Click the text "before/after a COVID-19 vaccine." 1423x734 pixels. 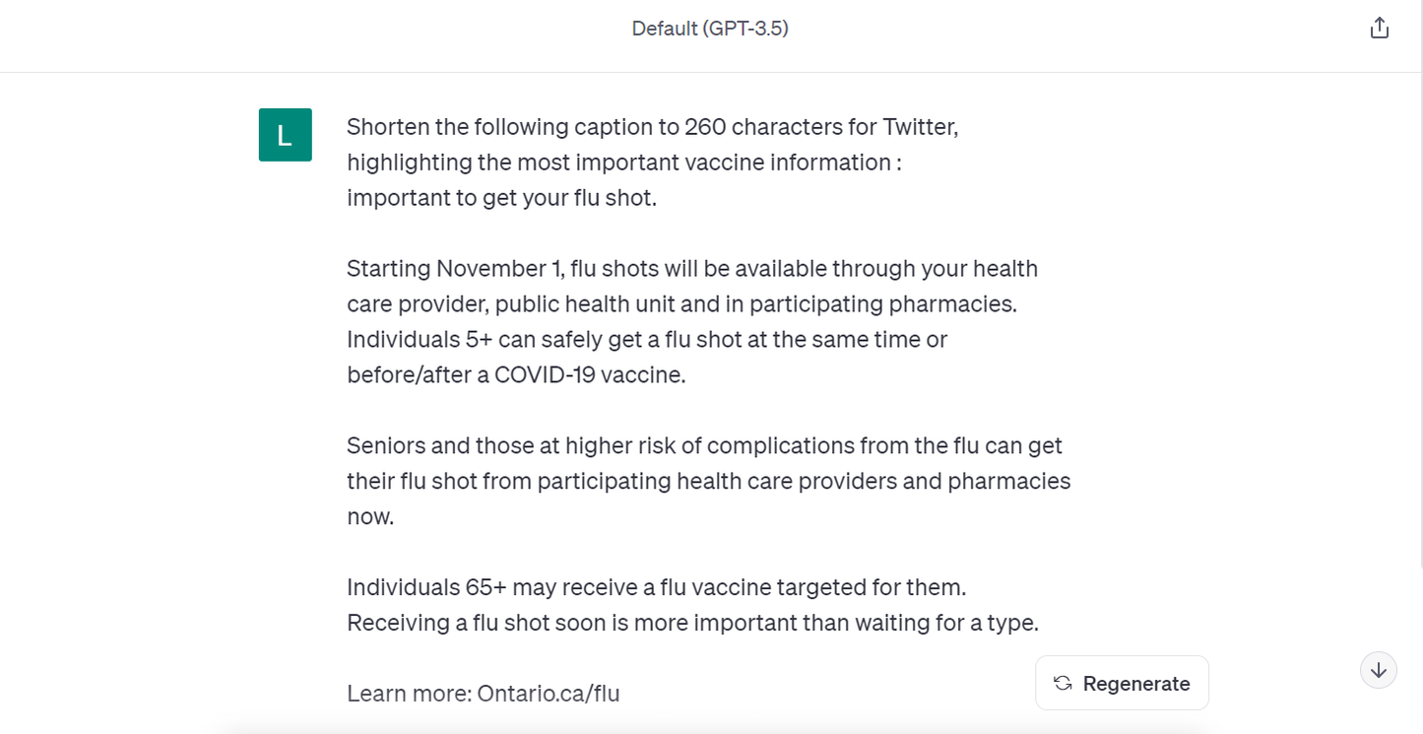click(x=516, y=375)
